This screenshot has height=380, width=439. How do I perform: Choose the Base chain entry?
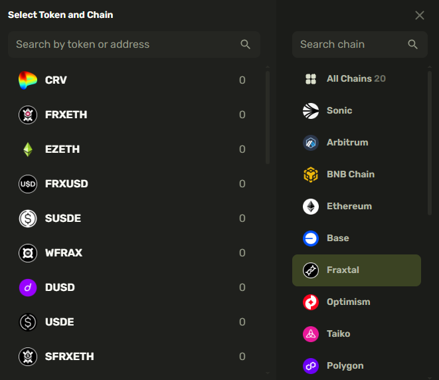pyautogui.click(x=337, y=238)
